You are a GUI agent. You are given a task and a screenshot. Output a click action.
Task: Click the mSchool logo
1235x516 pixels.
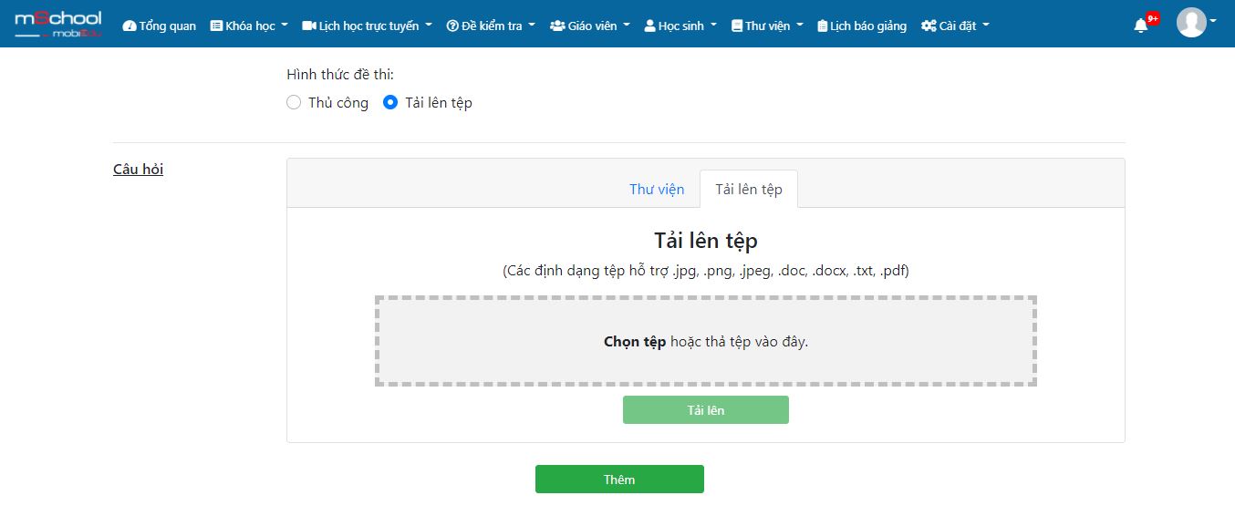click(58, 25)
